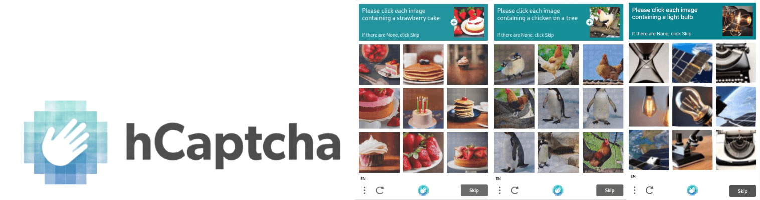
Task: Refresh the strawberry cake challenge
Action: pyautogui.click(x=379, y=190)
